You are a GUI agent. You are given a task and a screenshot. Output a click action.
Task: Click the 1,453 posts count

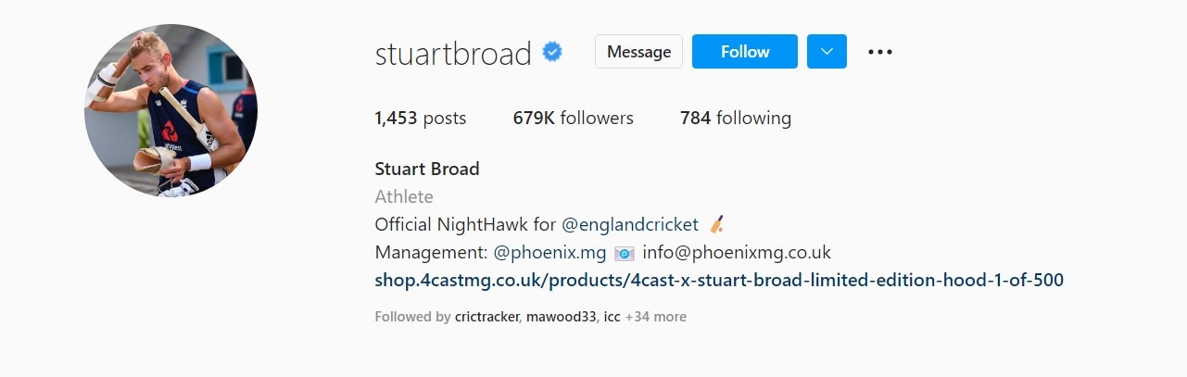pyautogui.click(x=421, y=118)
